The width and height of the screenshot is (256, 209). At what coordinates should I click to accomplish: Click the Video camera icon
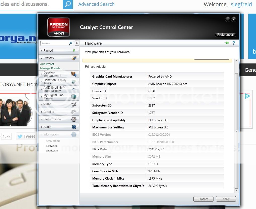point(74,104)
